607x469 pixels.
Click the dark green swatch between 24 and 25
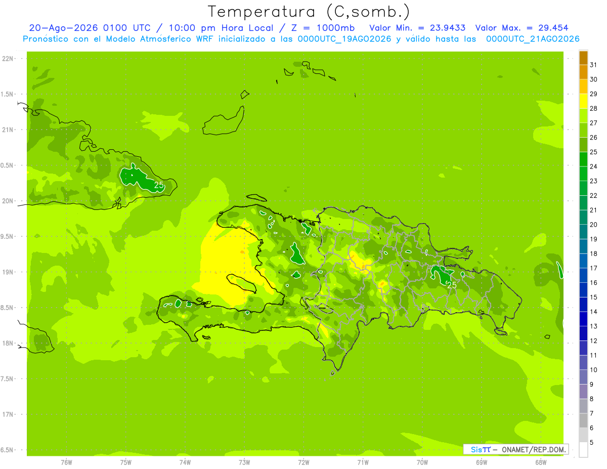[583, 159]
